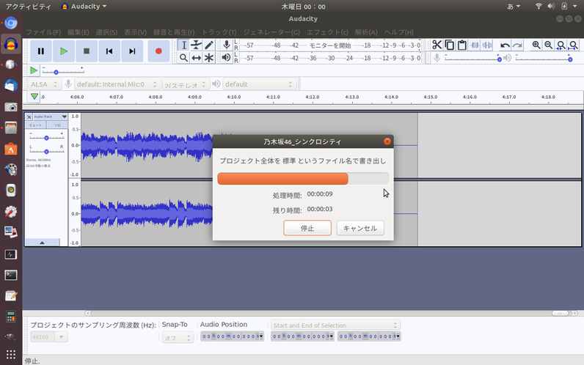
Task: Open the 木曜日 00:00 clock menu
Action: tap(303, 7)
